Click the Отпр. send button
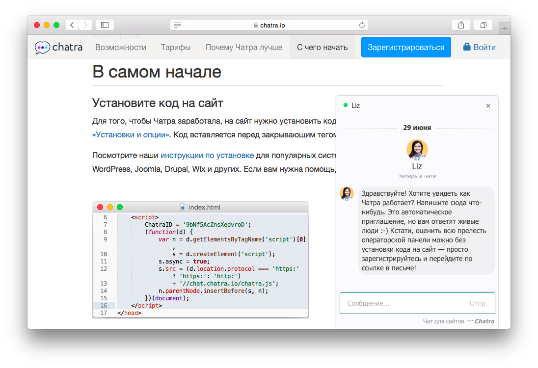The width and height of the screenshot is (538, 368). tap(478, 303)
